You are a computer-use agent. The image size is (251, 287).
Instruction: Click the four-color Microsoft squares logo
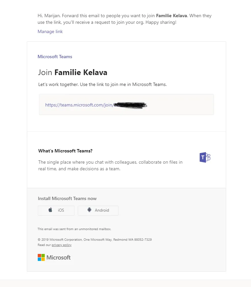point(41,257)
